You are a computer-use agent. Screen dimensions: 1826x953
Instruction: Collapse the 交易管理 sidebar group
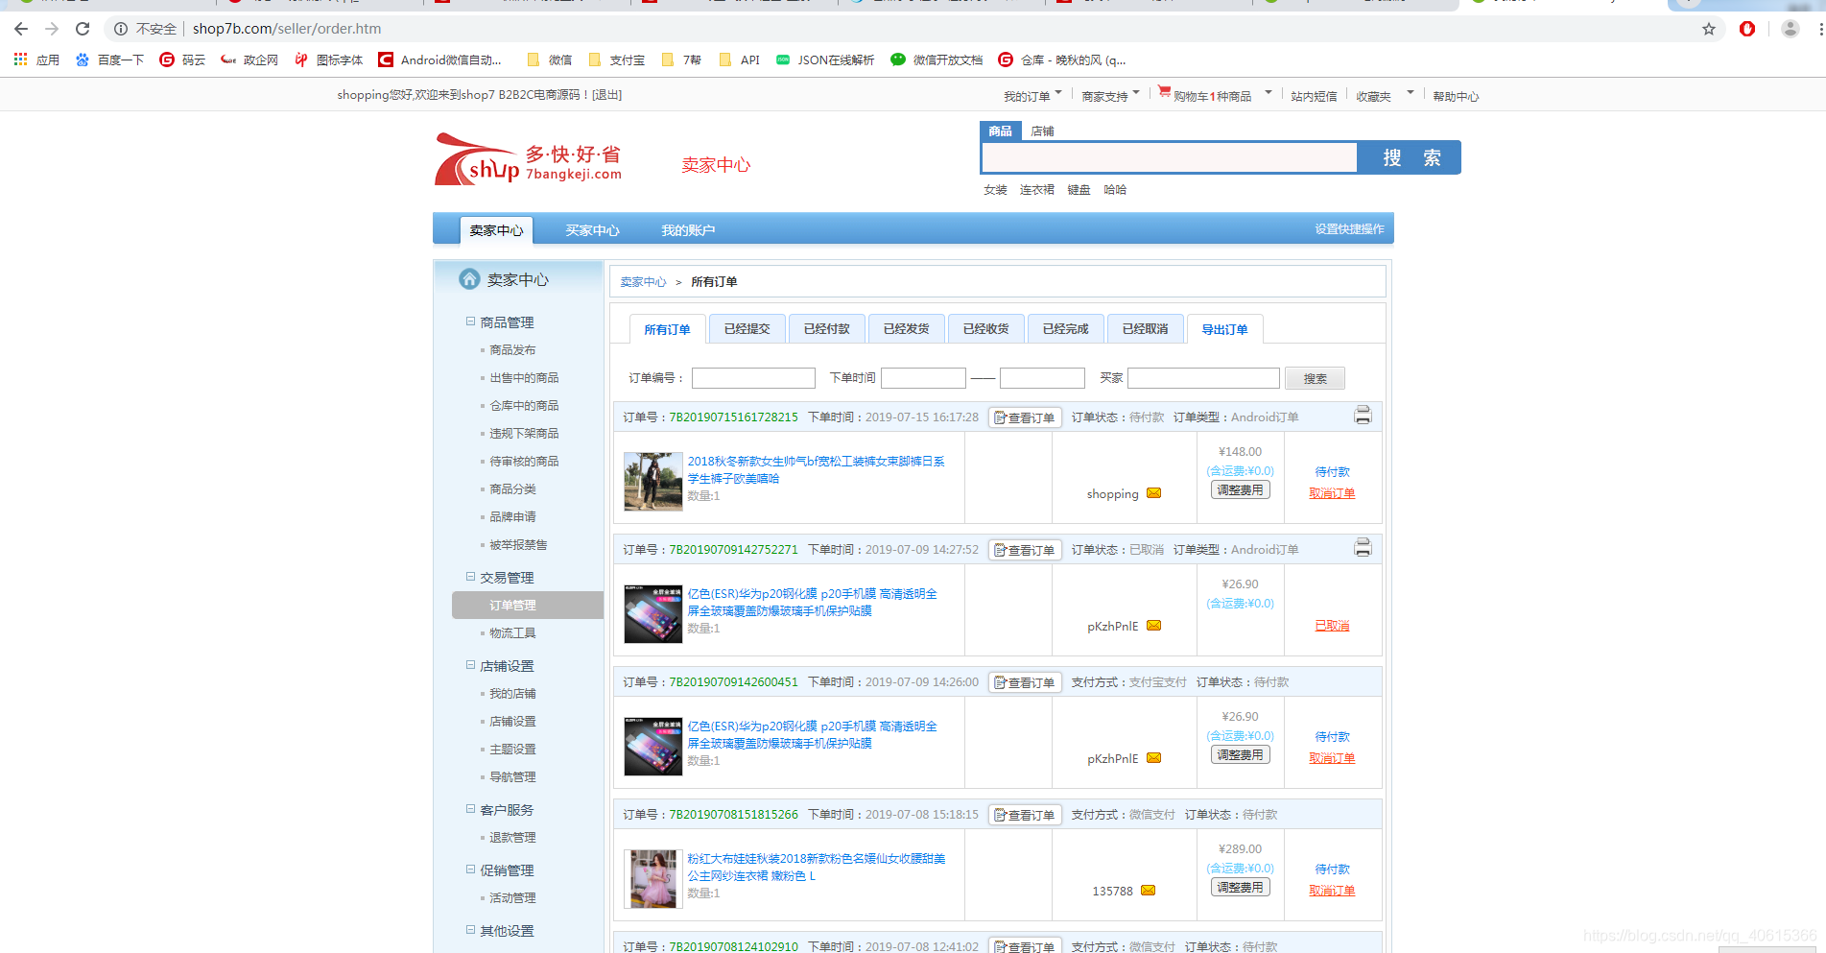[x=469, y=577]
